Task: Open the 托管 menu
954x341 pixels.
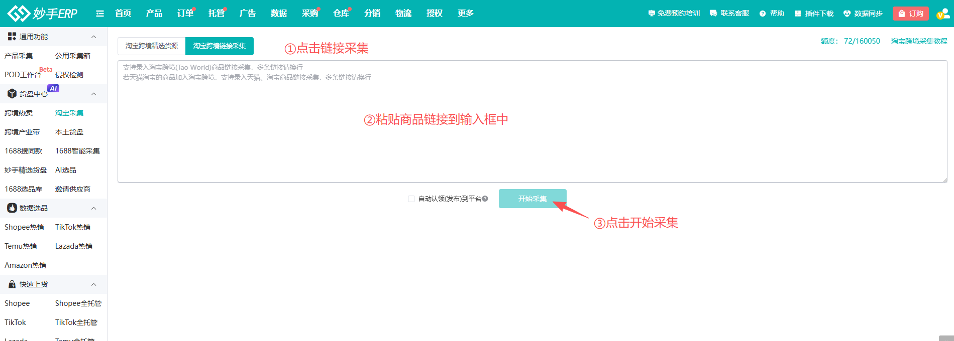Action: point(217,14)
